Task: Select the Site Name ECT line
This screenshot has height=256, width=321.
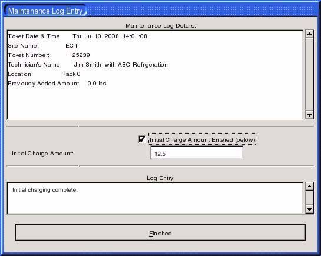Action: click(43, 46)
